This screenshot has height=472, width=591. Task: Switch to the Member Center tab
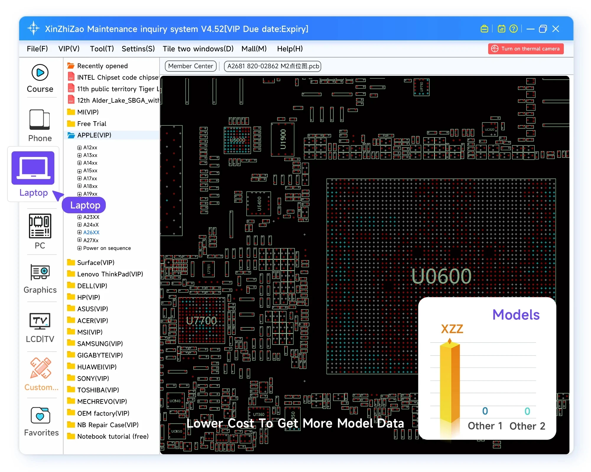pos(191,66)
